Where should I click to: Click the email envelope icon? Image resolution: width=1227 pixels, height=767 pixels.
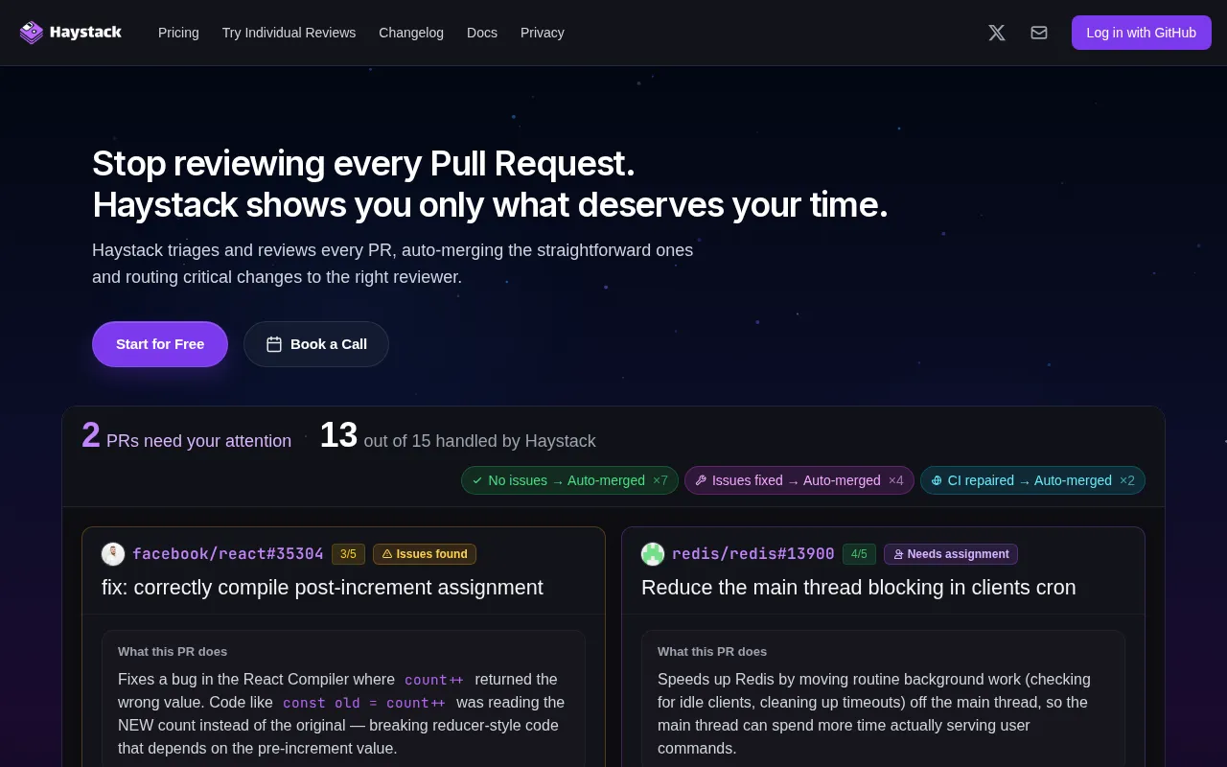coord(1039,33)
